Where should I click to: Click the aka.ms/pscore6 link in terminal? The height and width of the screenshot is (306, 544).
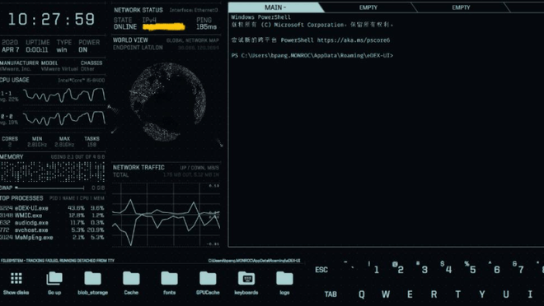point(354,40)
